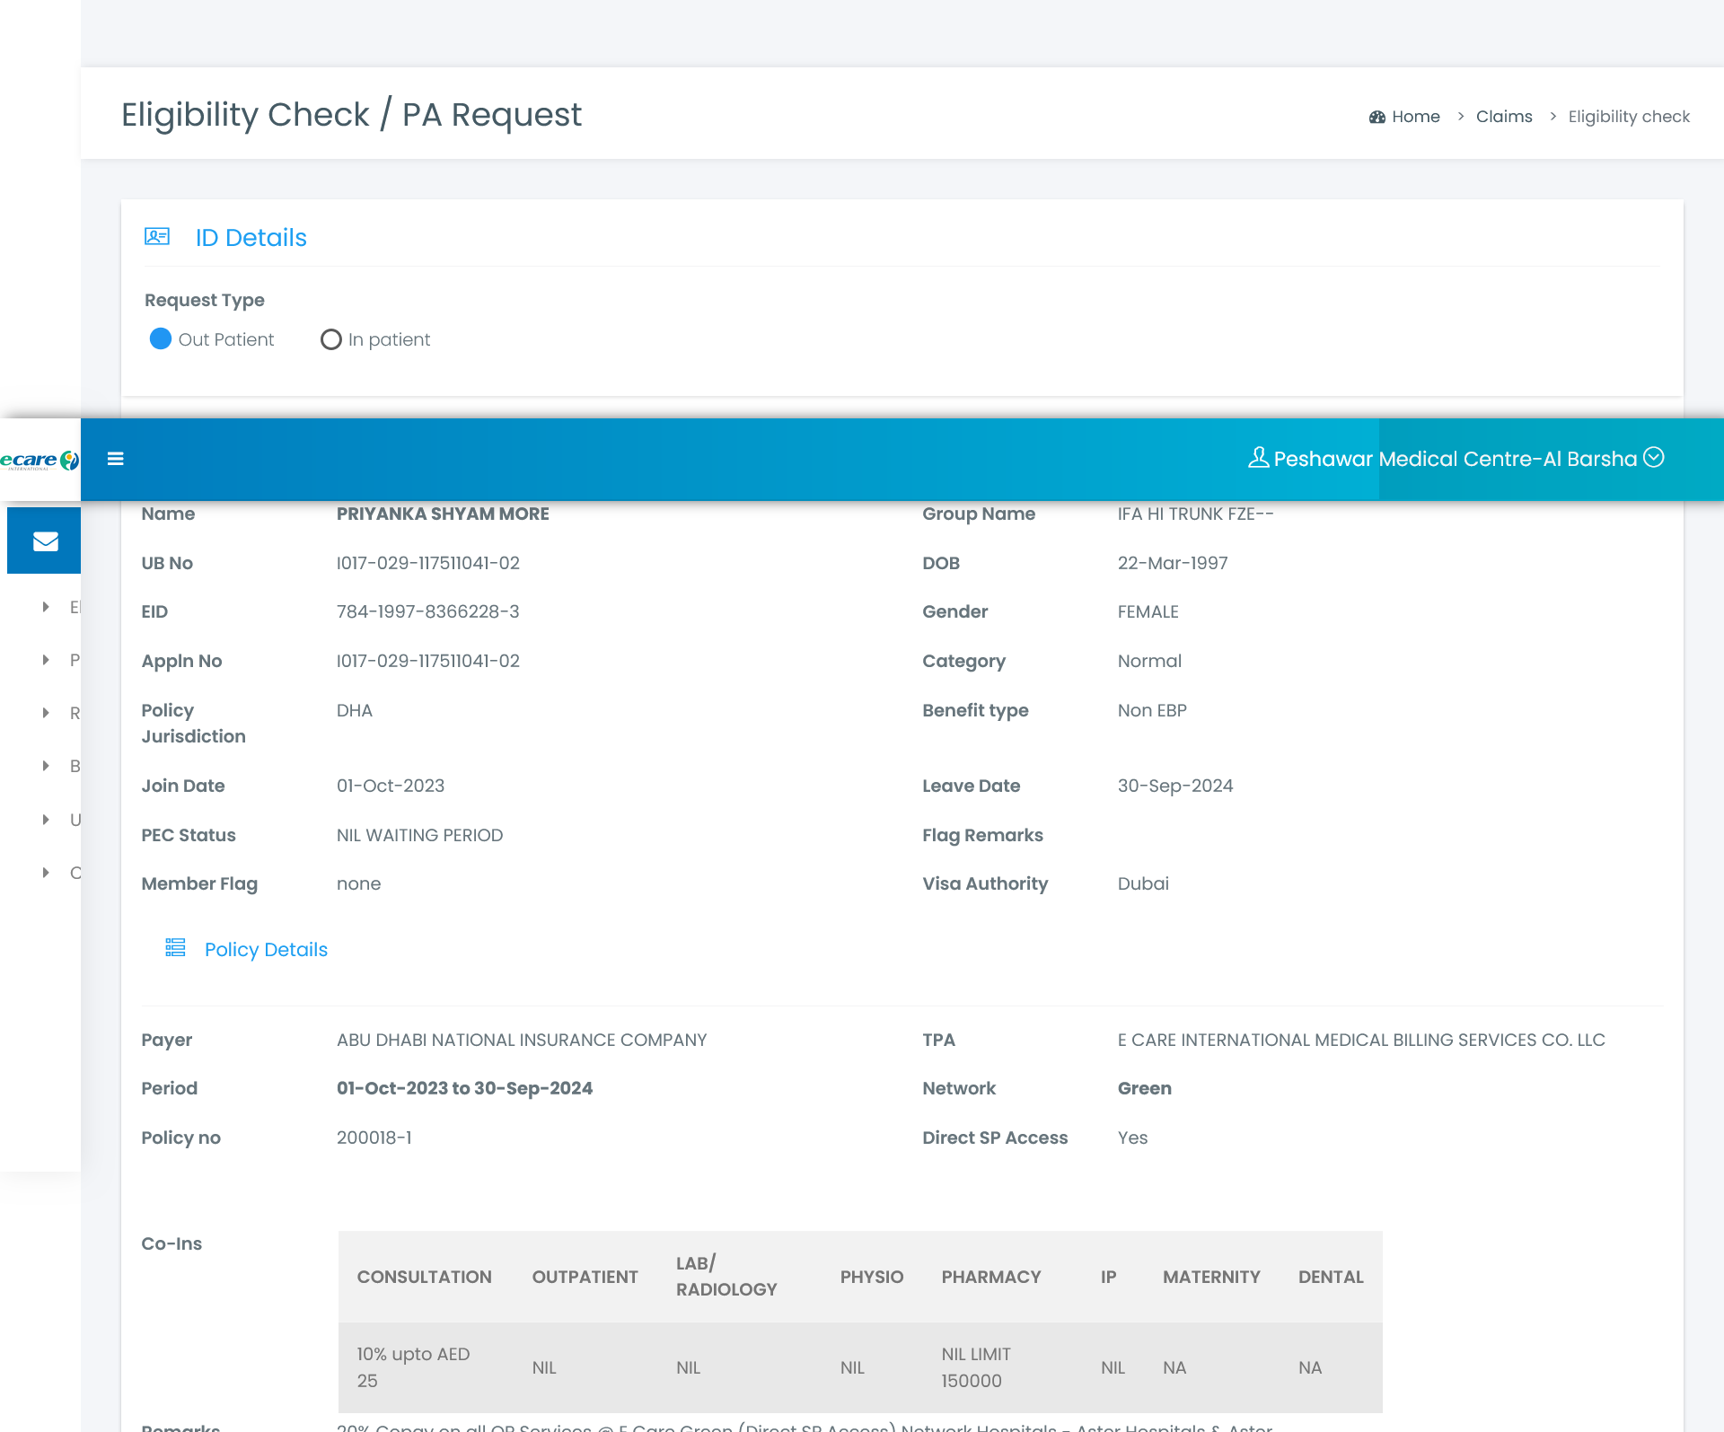The height and width of the screenshot is (1432, 1724).
Task: Go to Claims in breadcrumb
Action: (1504, 117)
